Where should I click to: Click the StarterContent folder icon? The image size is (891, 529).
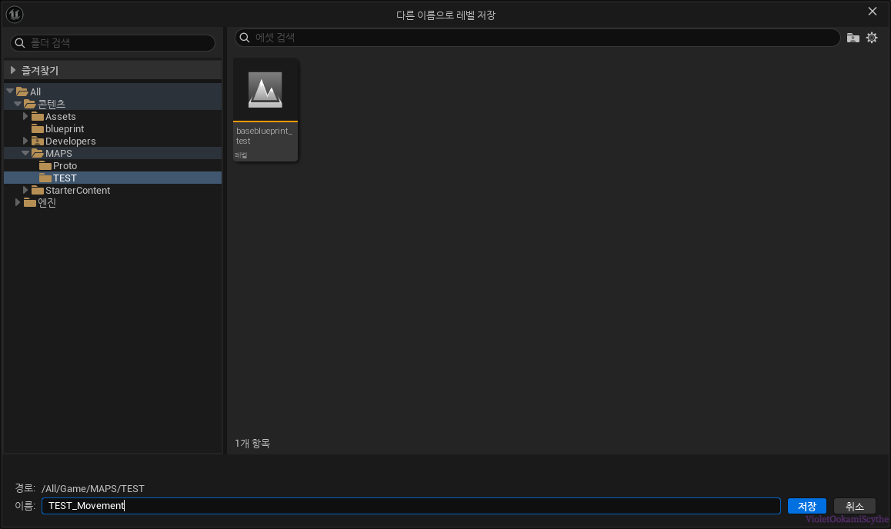(x=38, y=190)
